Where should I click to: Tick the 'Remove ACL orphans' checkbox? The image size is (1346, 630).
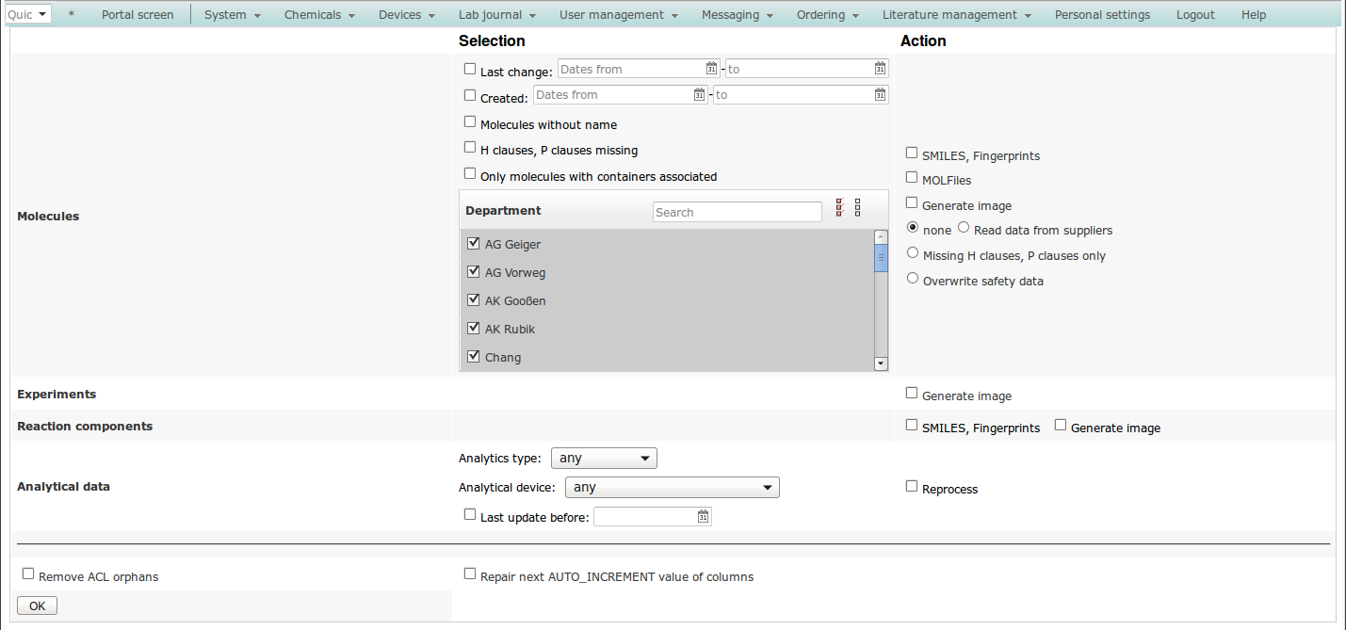point(28,573)
